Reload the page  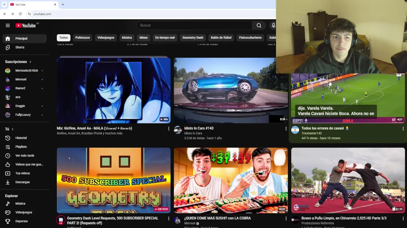pyautogui.click(x=20, y=14)
